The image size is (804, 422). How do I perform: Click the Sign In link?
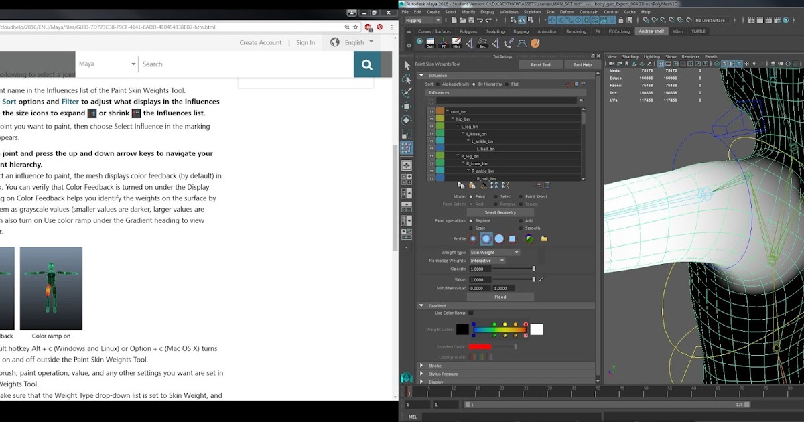click(x=306, y=42)
